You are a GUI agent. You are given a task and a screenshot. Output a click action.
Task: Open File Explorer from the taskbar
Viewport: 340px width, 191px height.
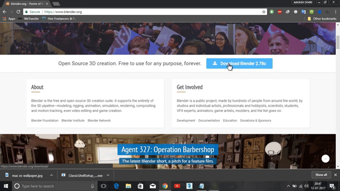click(129, 186)
